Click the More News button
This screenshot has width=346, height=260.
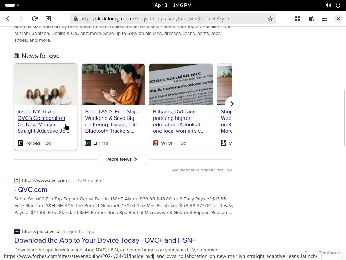pyautogui.click(x=122, y=159)
